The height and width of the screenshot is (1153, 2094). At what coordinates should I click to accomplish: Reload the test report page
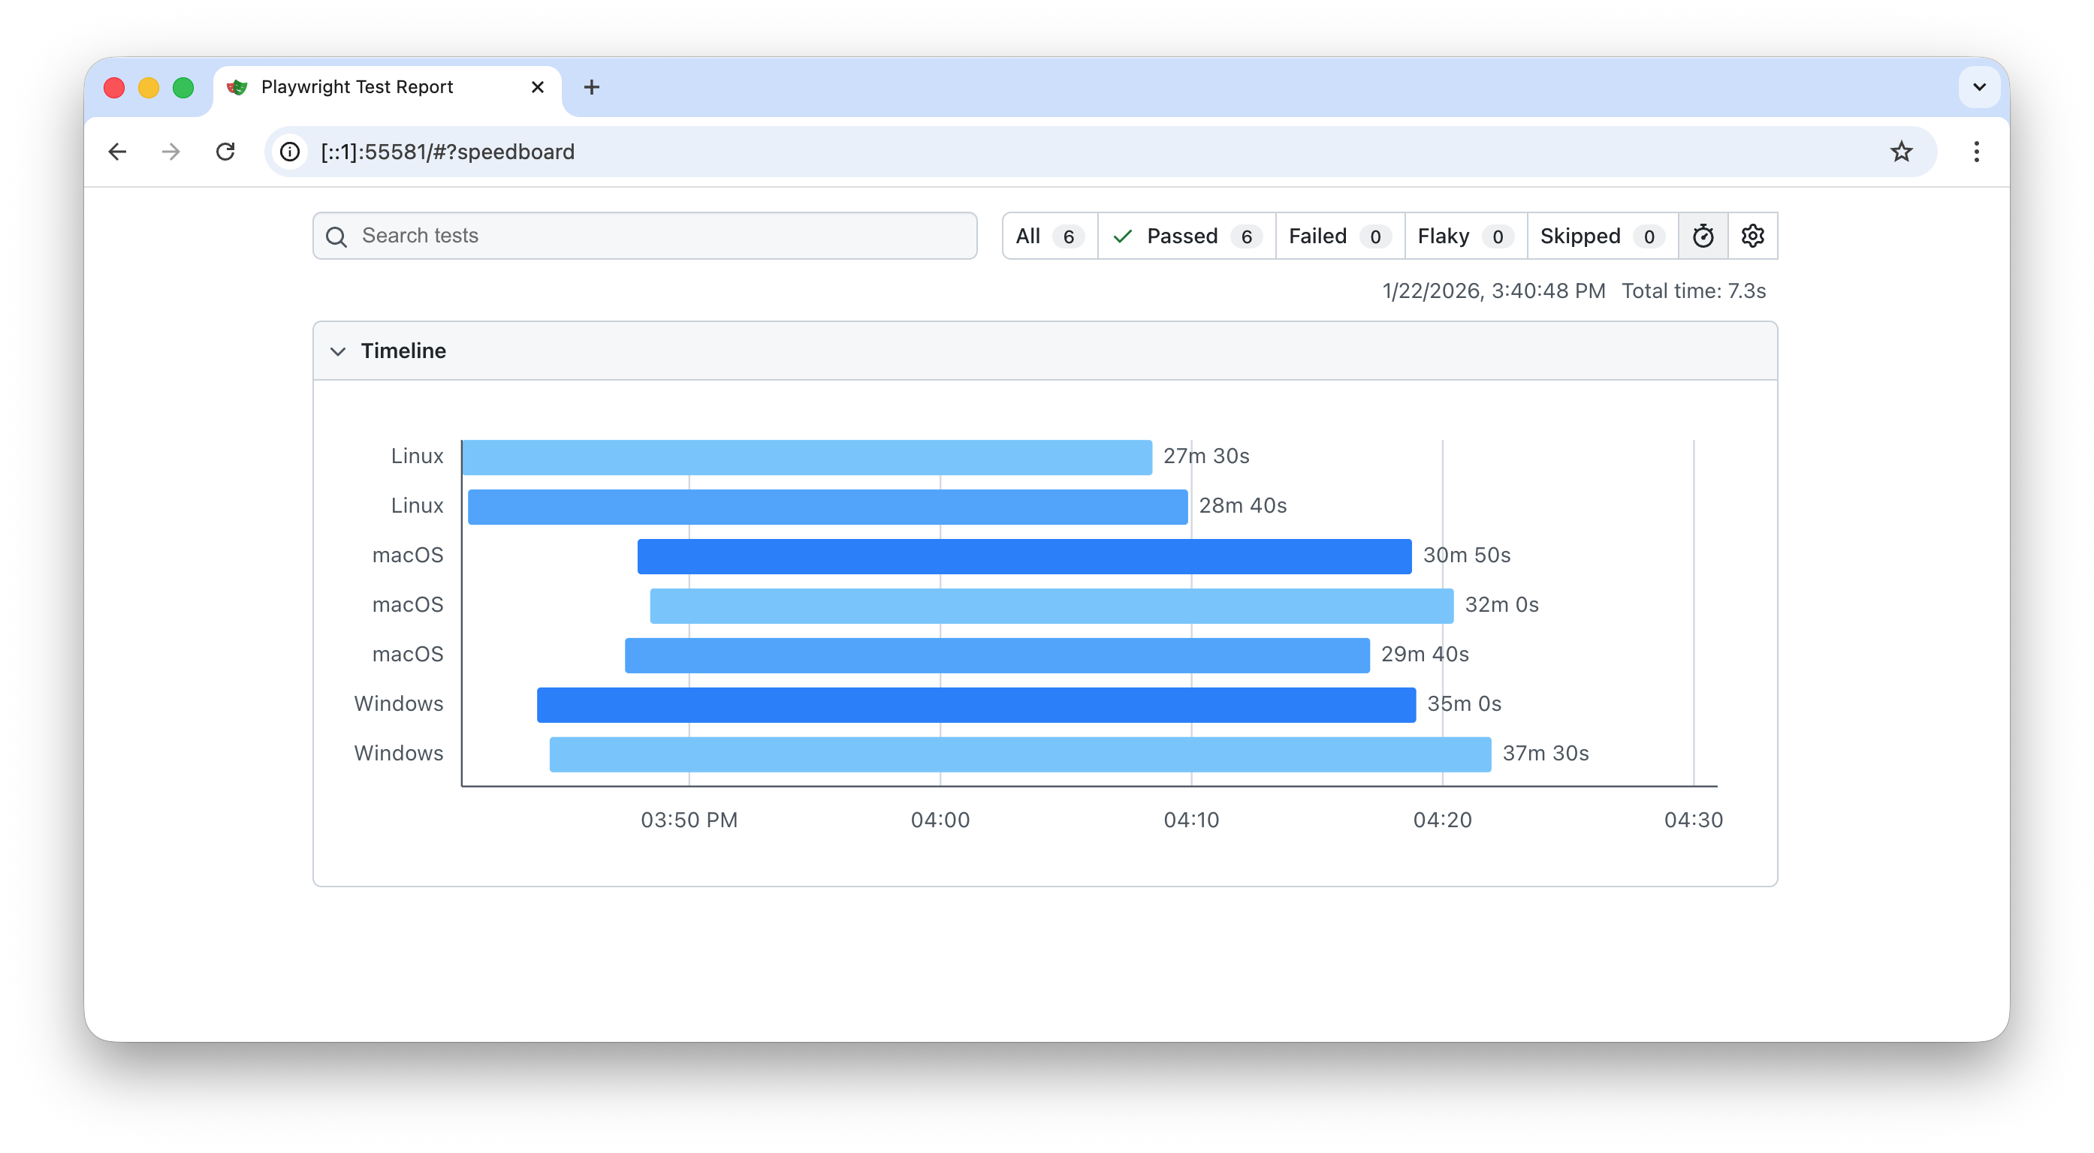(225, 152)
